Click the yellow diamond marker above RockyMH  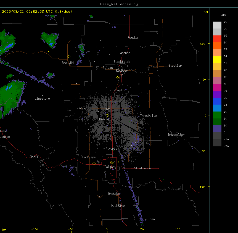[69, 56]
